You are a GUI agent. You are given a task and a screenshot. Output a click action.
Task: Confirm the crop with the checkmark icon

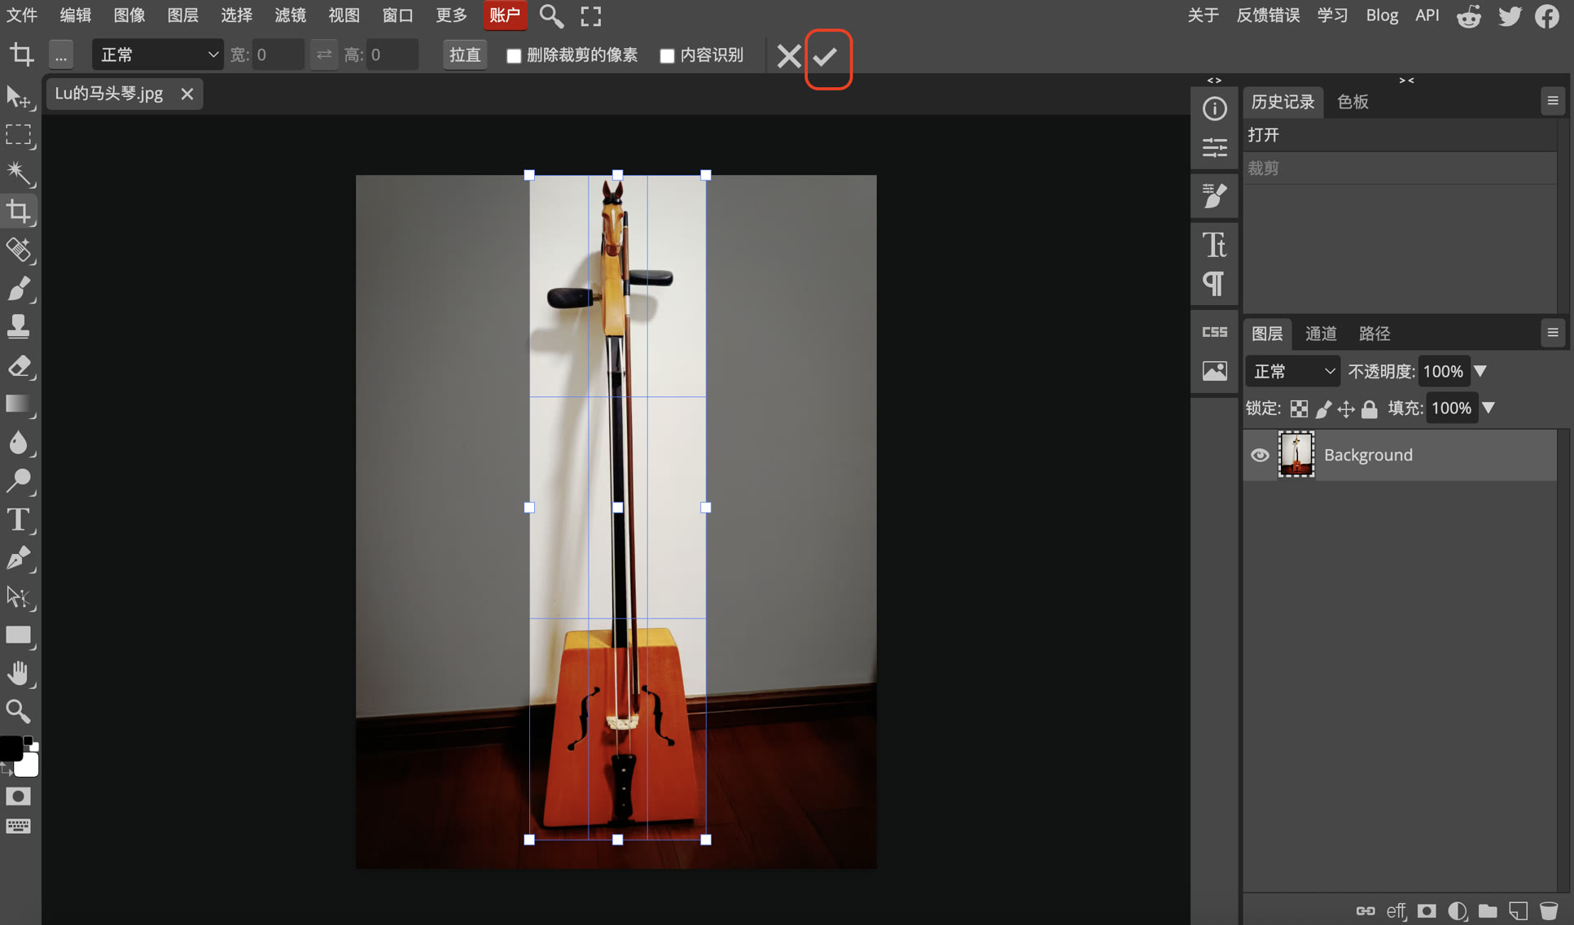(826, 56)
